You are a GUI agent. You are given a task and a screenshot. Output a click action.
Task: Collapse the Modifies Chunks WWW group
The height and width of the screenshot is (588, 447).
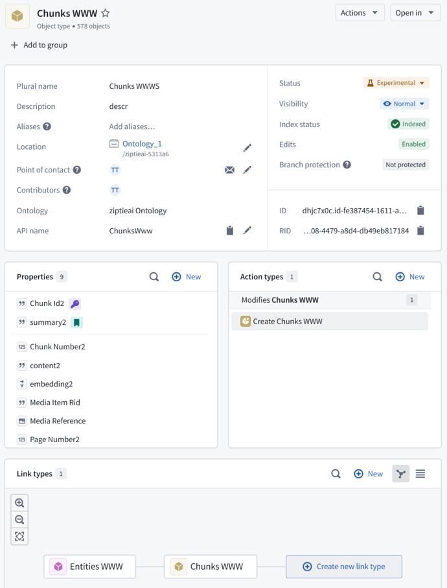(330, 300)
